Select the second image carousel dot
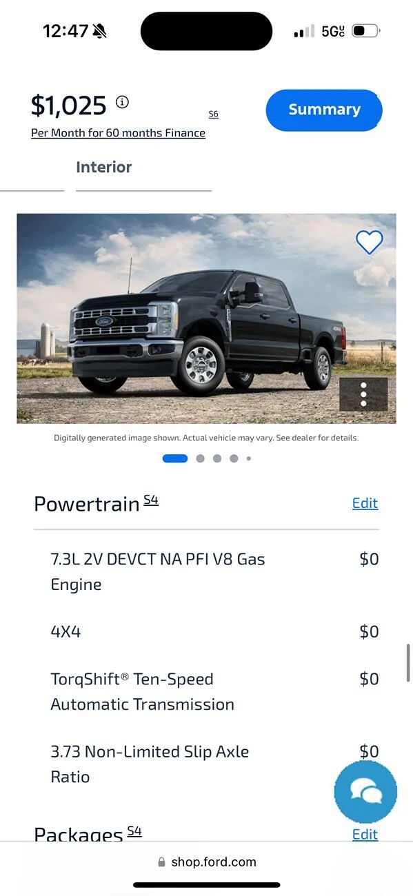This screenshot has width=413, height=896. (200, 458)
